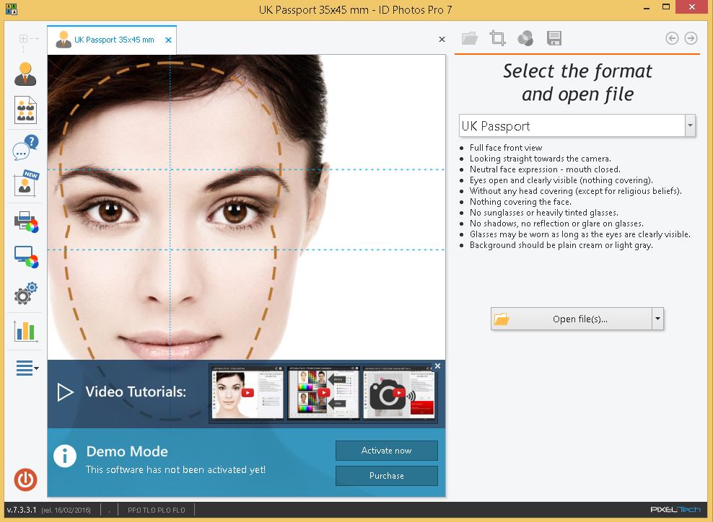Open the single ID photo mode icon
Screen dimensions: 713x522
pos(25,74)
